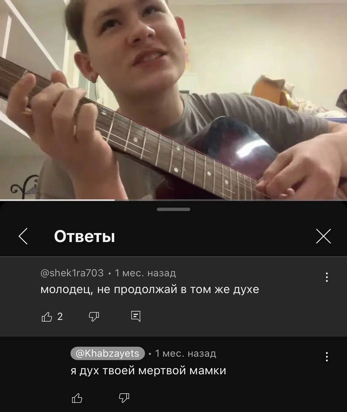Open options menu for @shek1ra703 comment

click(327, 277)
